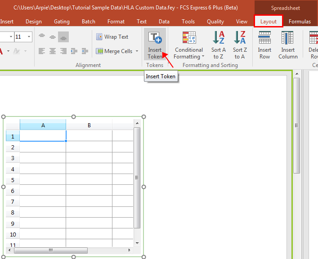Screen dimensions: 318x259
Task: Open the font size dropdown
Action: [29, 37]
